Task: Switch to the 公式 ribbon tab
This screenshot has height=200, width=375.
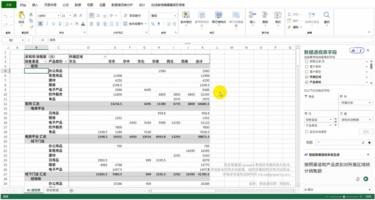Action: pos(66,5)
